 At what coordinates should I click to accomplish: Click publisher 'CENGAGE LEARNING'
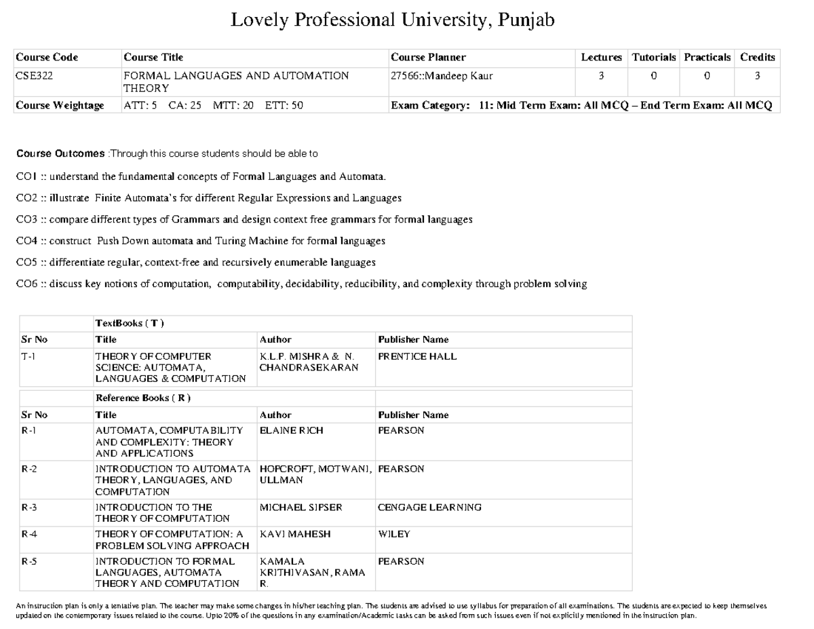430,507
